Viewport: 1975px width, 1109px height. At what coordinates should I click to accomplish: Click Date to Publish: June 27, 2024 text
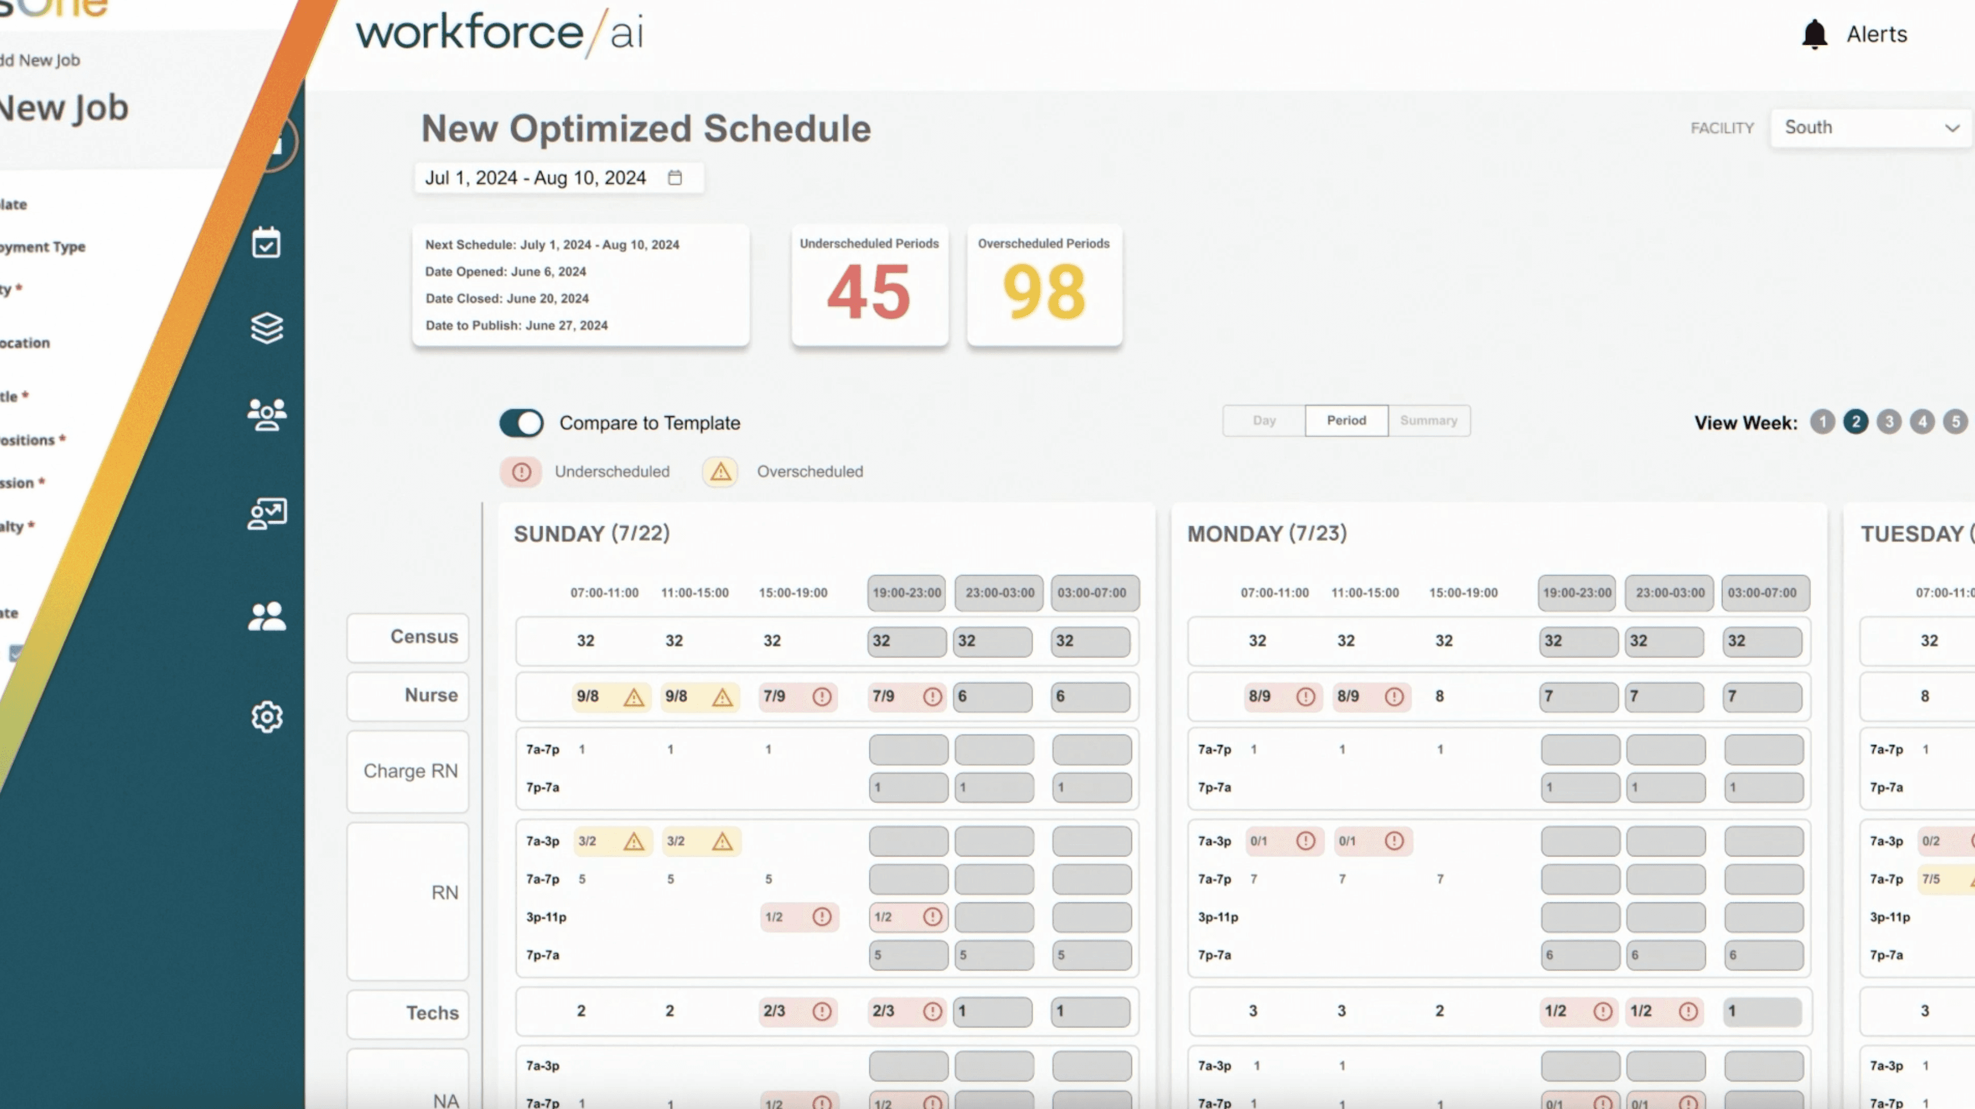tap(517, 326)
